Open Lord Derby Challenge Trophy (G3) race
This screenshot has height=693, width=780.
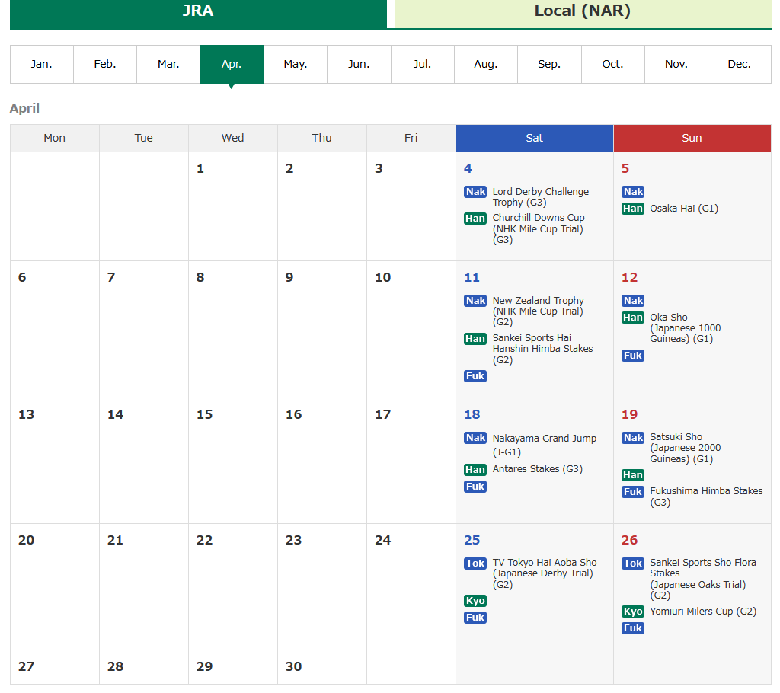point(541,197)
